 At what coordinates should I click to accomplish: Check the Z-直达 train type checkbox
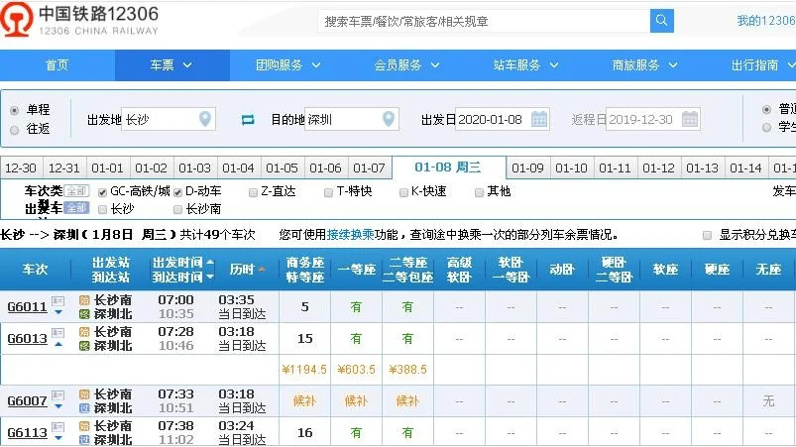click(253, 192)
